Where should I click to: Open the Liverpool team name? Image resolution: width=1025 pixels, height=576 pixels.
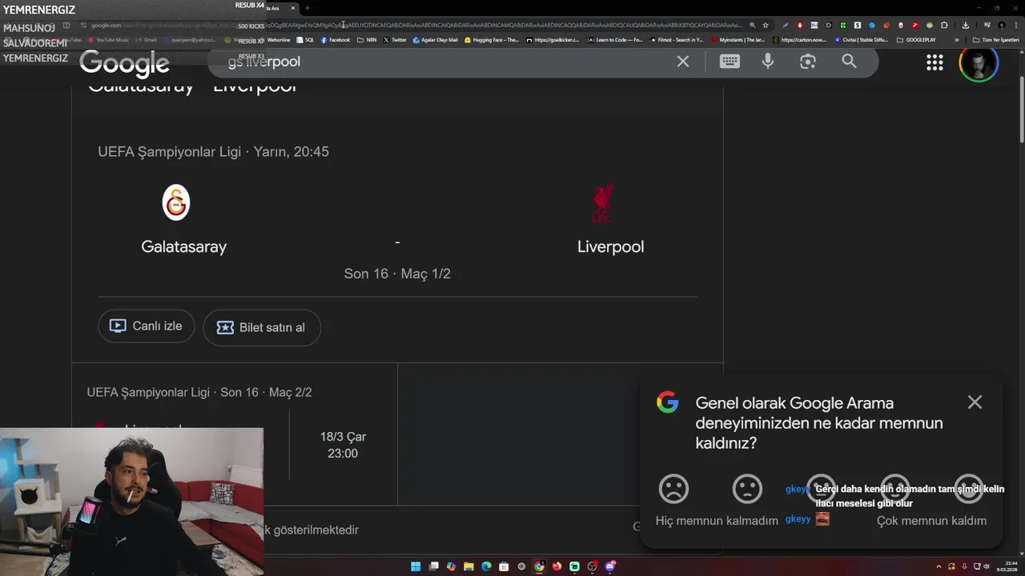pos(610,246)
